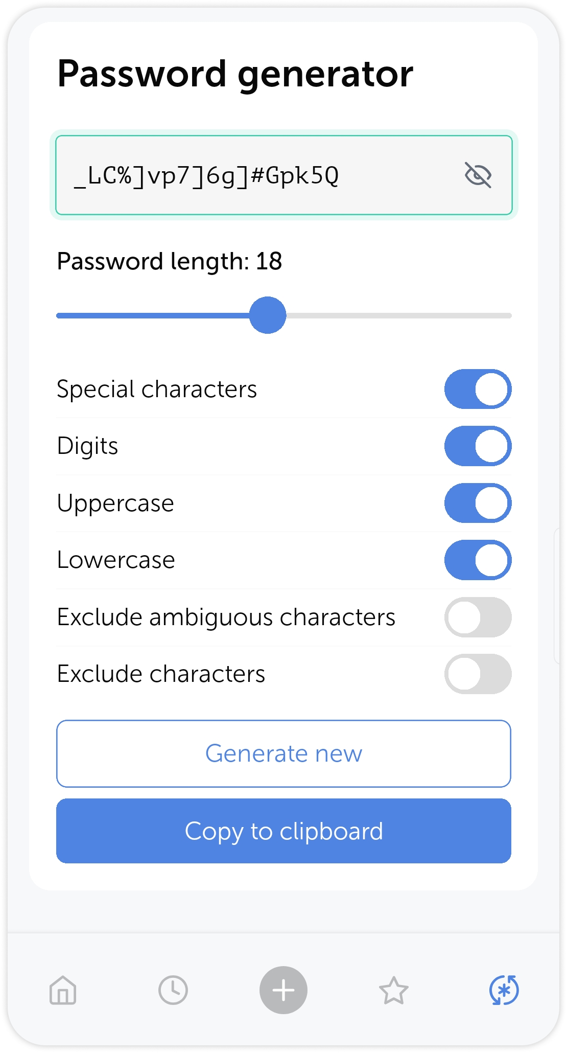Hide the password with the crossed-eye icon
This screenshot has height=1053, width=567.
479,175
